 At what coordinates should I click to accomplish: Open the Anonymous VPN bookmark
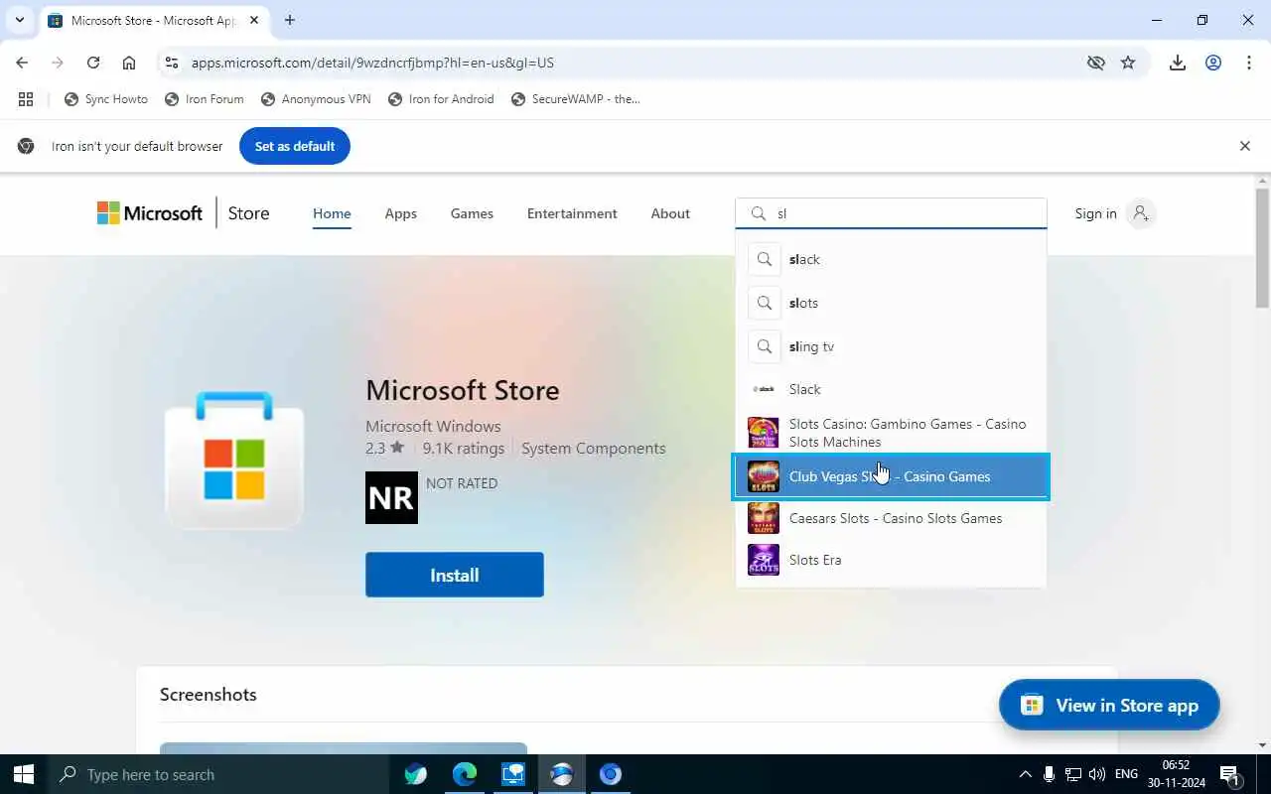click(x=316, y=99)
